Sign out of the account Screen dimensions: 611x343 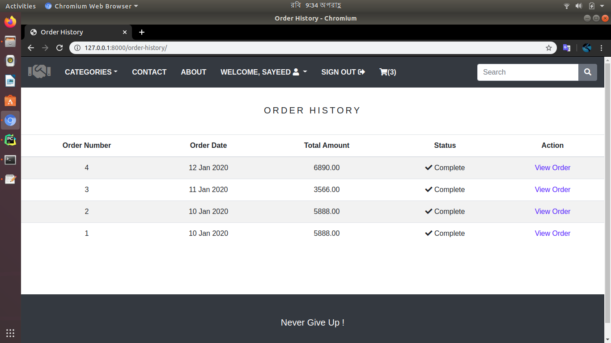tap(343, 72)
